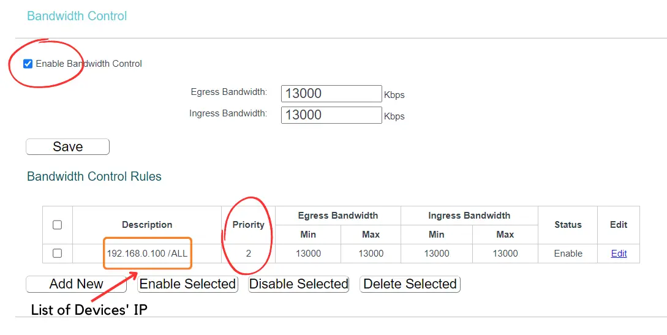Click the Bandwidth Control page title

coord(77,16)
